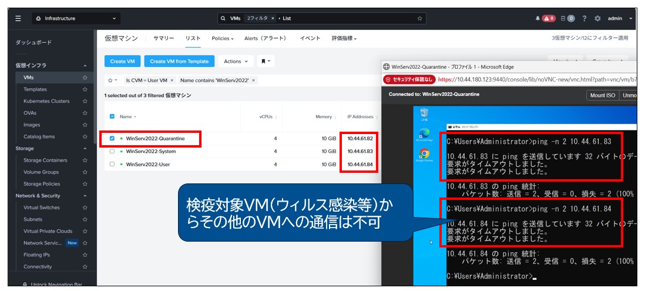
Task: Open the hamburger navigation menu
Action: point(18,18)
